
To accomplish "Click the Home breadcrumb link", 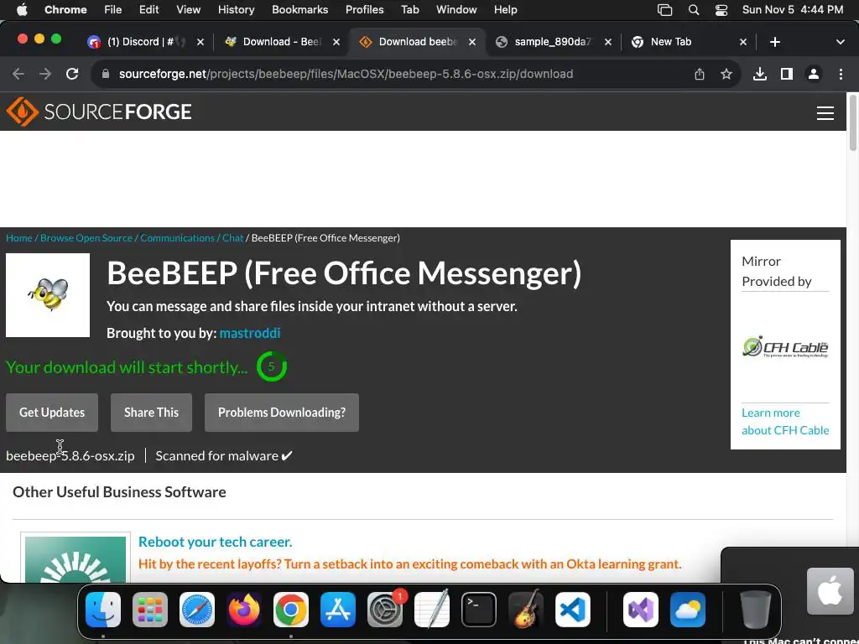I will (19, 237).
